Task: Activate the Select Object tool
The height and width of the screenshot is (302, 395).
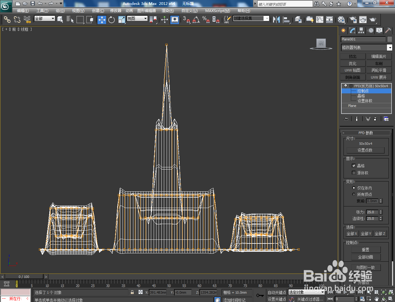Action: [x=60, y=19]
